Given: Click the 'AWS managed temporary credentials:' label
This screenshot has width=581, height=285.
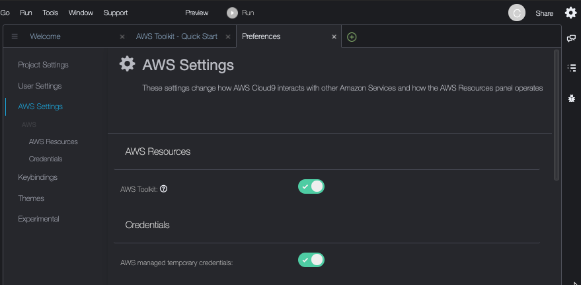Looking at the screenshot, I should point(176,263).
